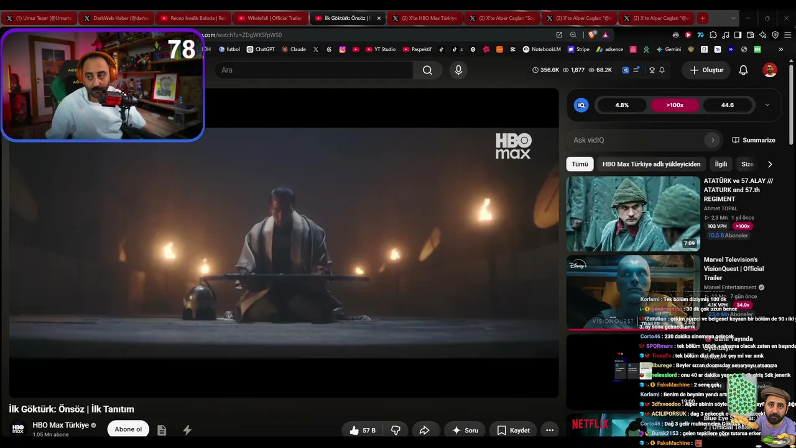Viewport: 796px width, 448px height.
Task: Zoom the page via the address bar magnifier
Action: pos(573,35)
